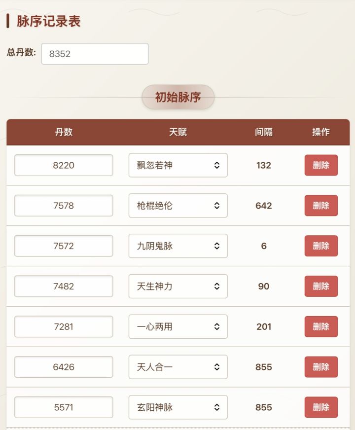Focus the 丹数 input with 7281
This screenshot has width=355, height=430.
point(64,326)
